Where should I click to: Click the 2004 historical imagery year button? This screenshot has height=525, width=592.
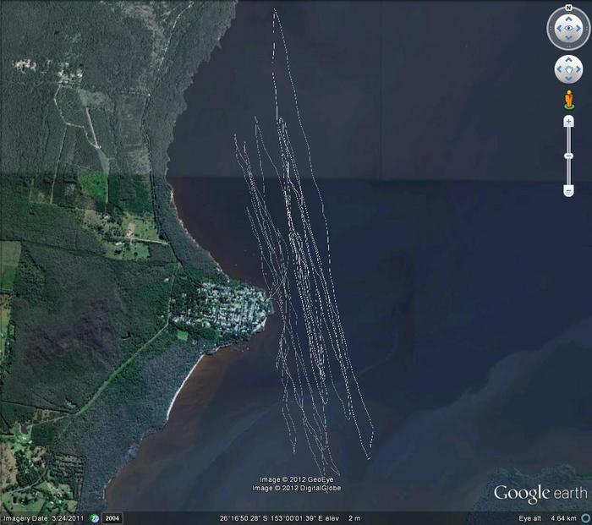[x=112, y=517]
